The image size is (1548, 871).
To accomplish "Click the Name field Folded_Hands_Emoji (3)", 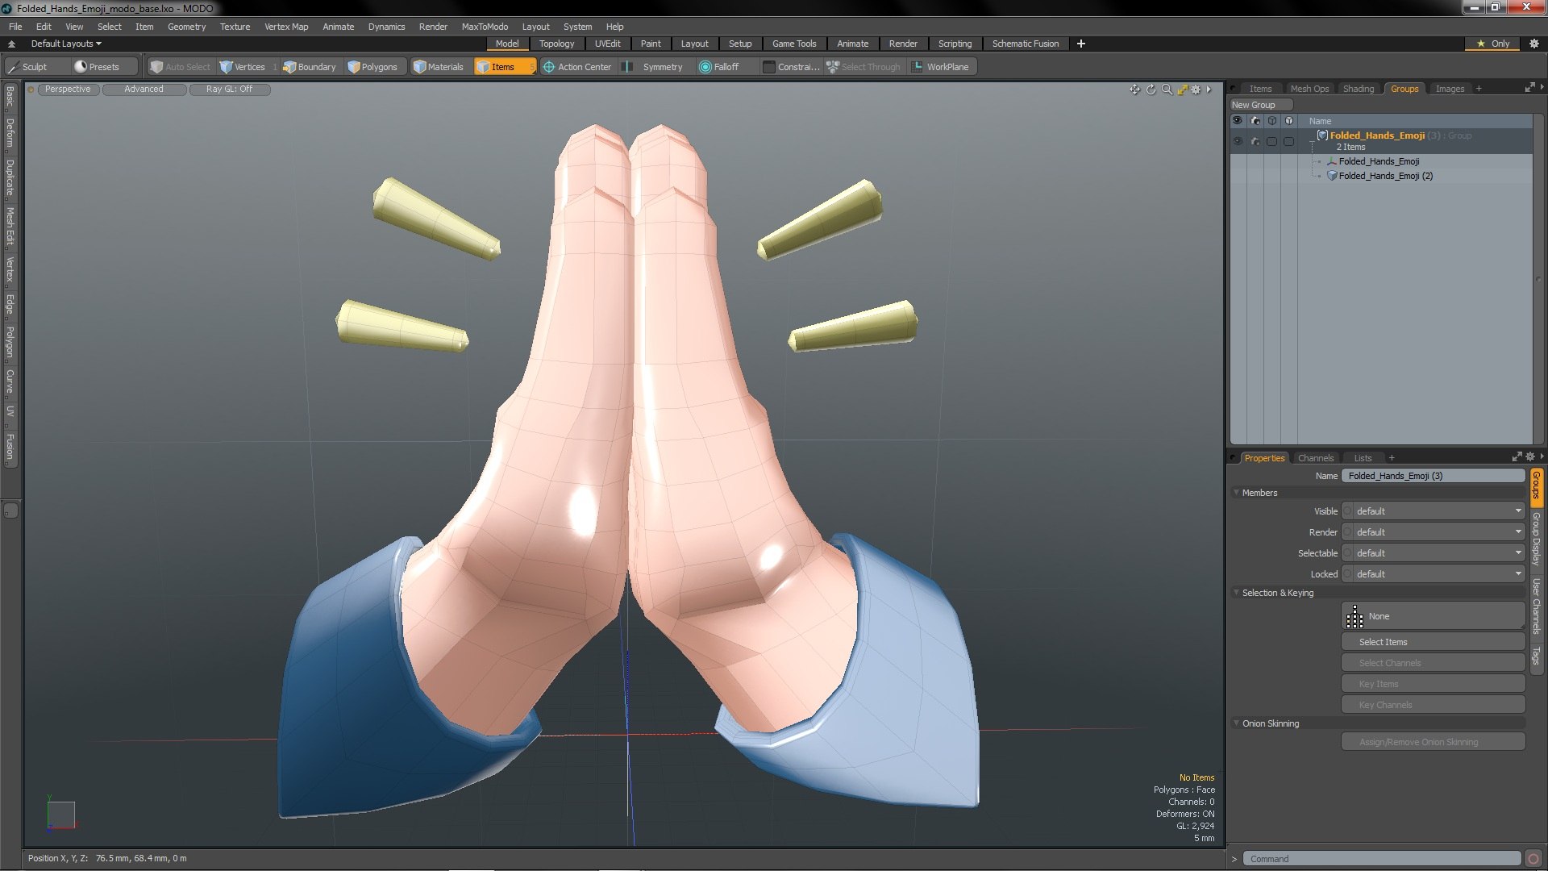I will [1433, 476].
